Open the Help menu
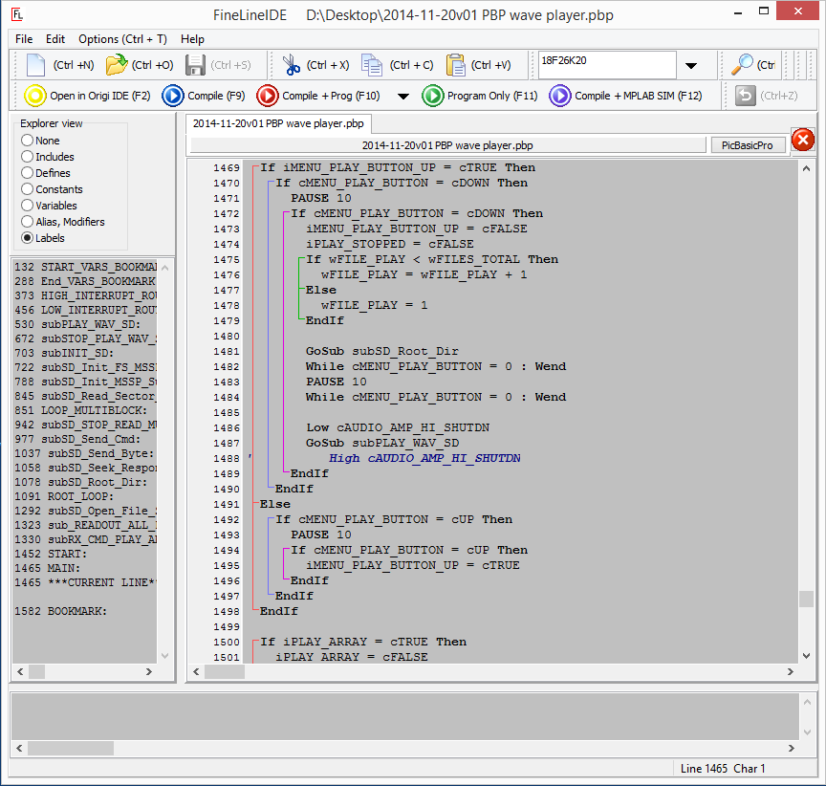Screen dimensions: 826x786 click(192, 39)
